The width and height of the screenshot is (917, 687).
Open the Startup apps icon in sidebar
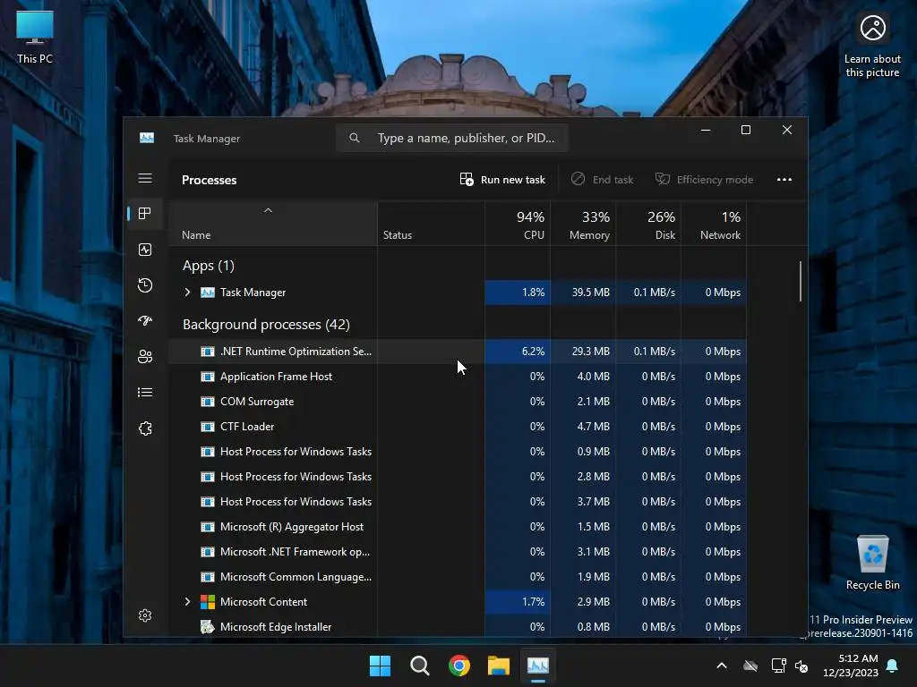pos(145,321)
